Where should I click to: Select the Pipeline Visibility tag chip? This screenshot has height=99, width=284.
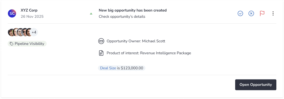click(x=27, y=44)
